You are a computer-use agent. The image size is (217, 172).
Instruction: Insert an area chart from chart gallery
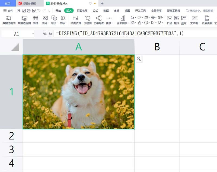[133, 23]
